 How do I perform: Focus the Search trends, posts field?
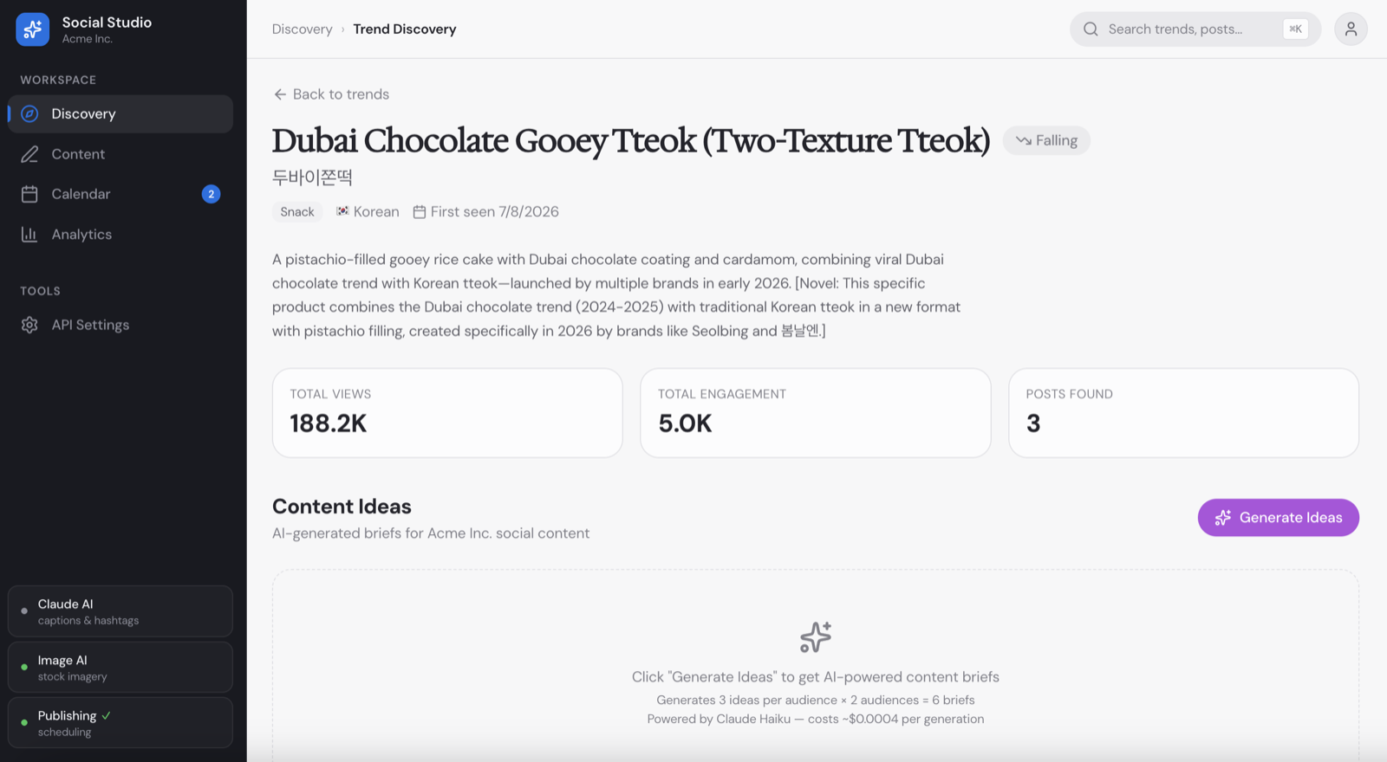[1195, 29]
